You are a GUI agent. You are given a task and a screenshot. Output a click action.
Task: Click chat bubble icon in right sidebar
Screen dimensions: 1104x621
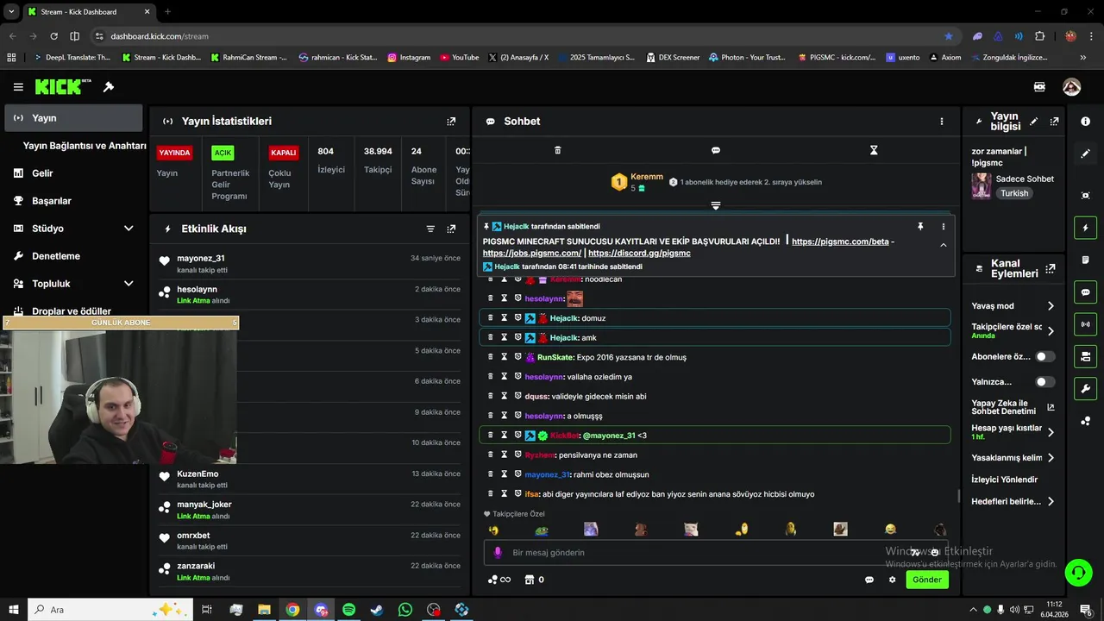pos(1085,292)
